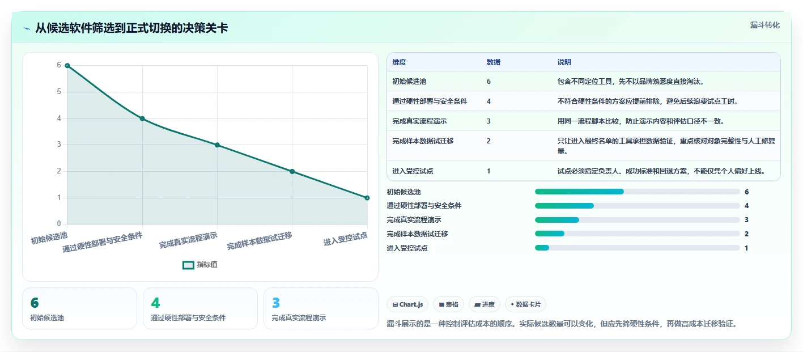Click the chart point at value 4
Image resolution: width=803 pixels, height=352 pixels.
click(142, 118)
